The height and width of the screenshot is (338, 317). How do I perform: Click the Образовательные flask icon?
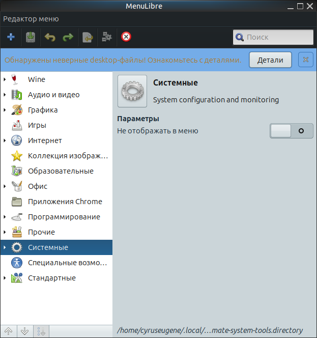tap(17, 171)
